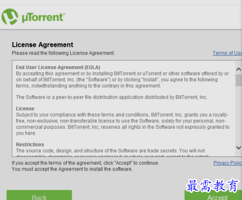Click 'Please read the following License Agreement' text

63,53
